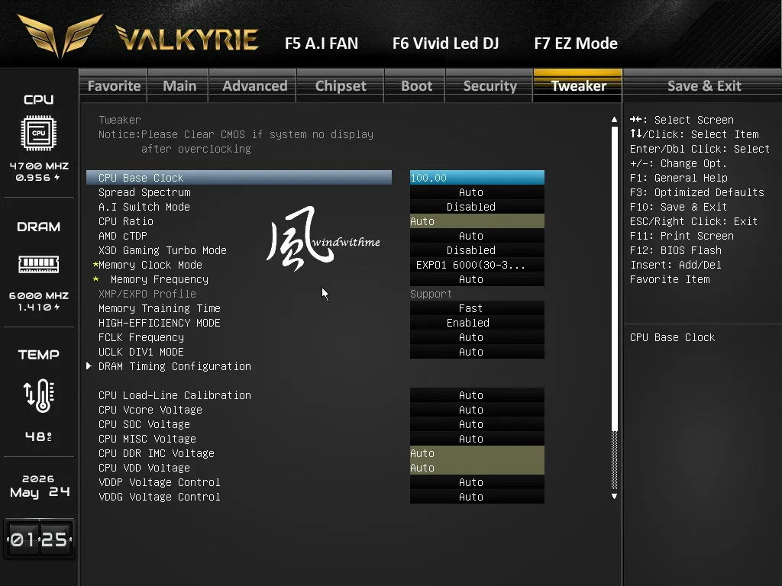Switch to F7 EZ Mode
The width and height of the screenshot is (782, 586).
click(x=576, y=43)
